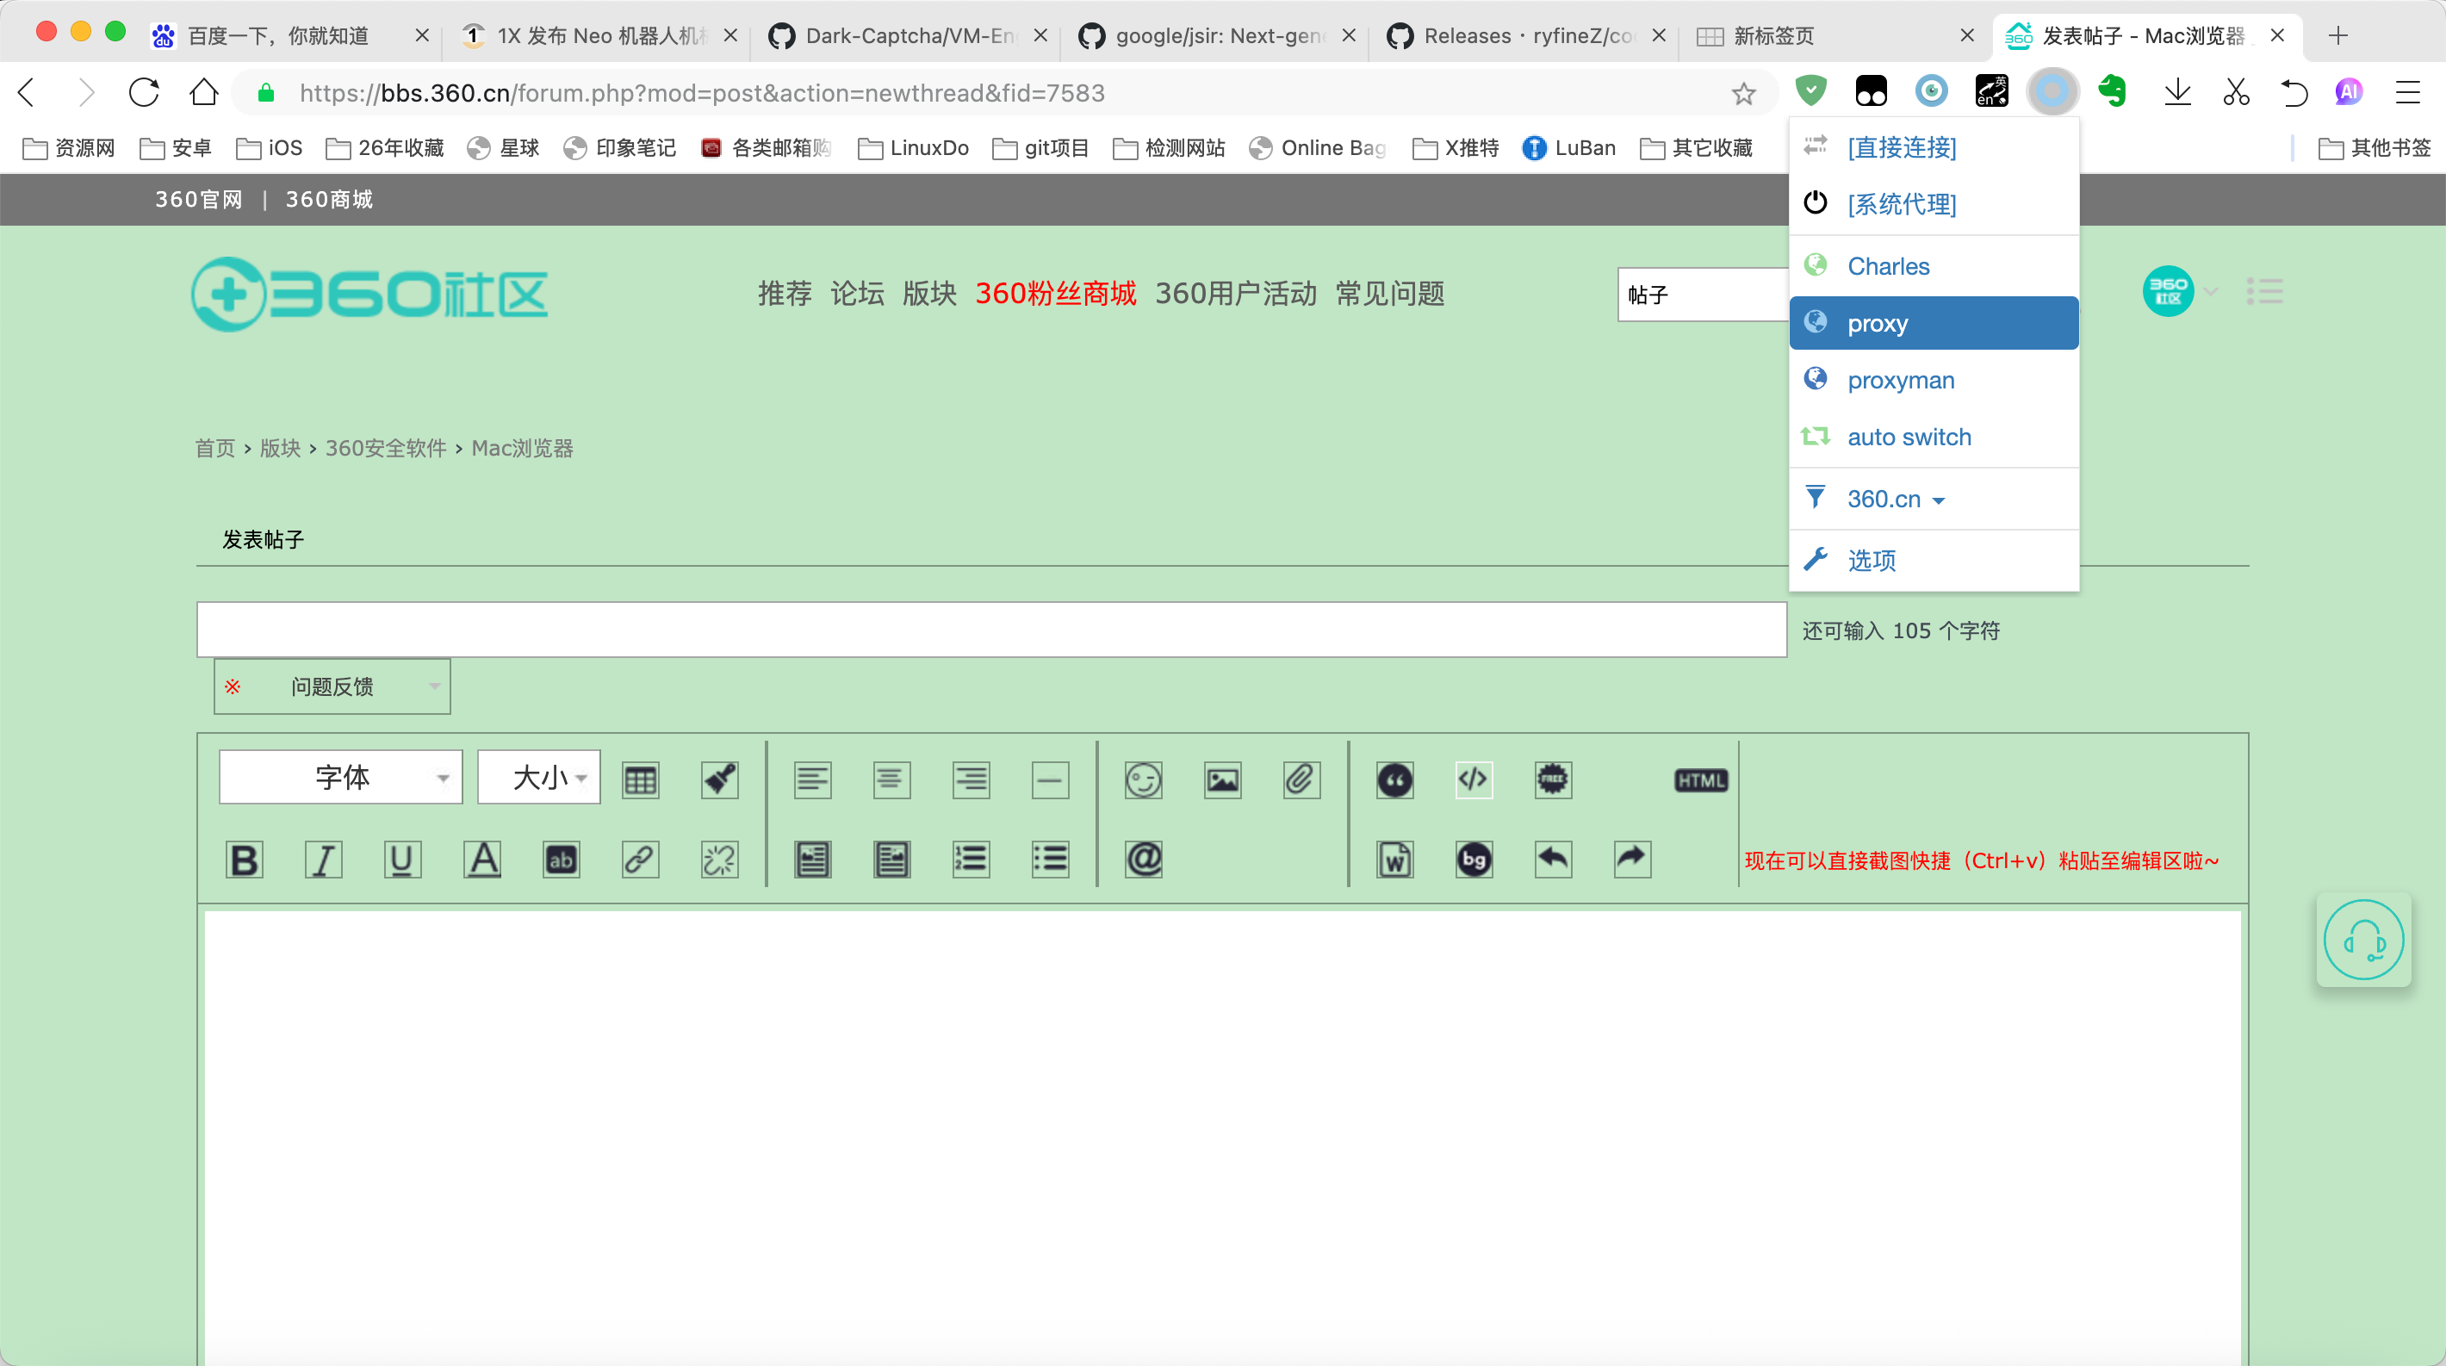Open the Evernote elephant extension
The image size is (2446, 1366).
pyautogui.click(x=2112, y=91)
